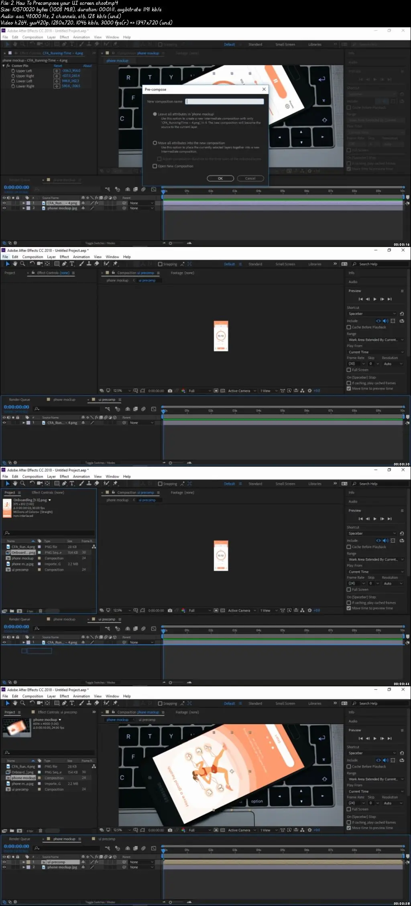Select Roto Brush tool in the 00:00:58 frame
This screenshot has width=411, height=906.
pos(106,703)
